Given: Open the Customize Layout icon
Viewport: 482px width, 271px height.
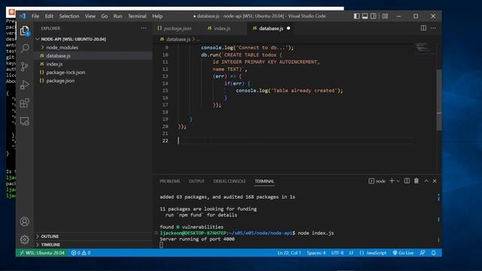Looking at the screenshot, I should 385,16.
